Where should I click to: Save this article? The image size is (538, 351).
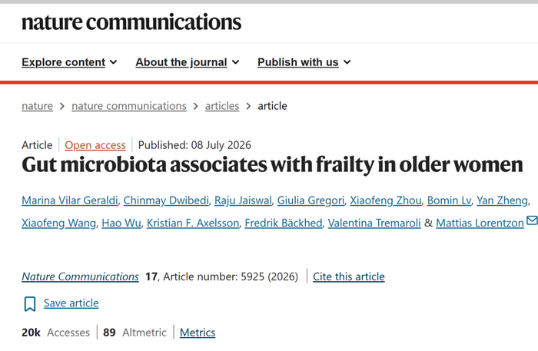(71, 303)
